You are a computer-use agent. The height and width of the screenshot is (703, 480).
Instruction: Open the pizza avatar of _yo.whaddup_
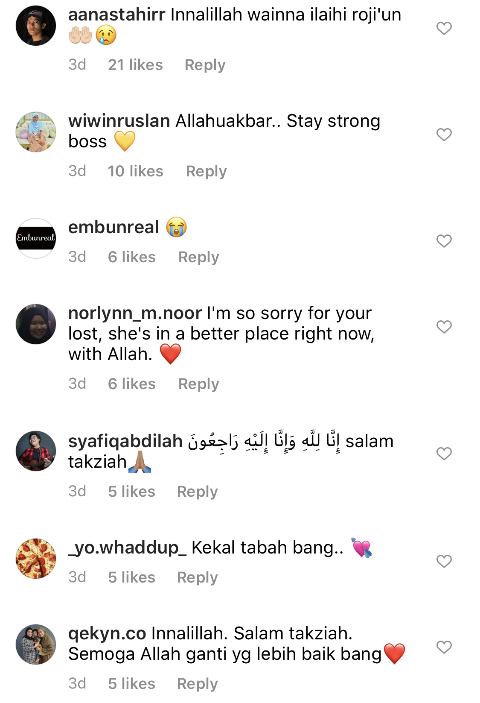[36, 559]
